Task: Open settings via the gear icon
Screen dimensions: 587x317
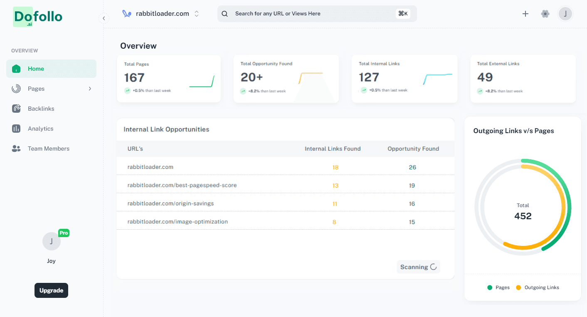Action: [x=545, y=14]
